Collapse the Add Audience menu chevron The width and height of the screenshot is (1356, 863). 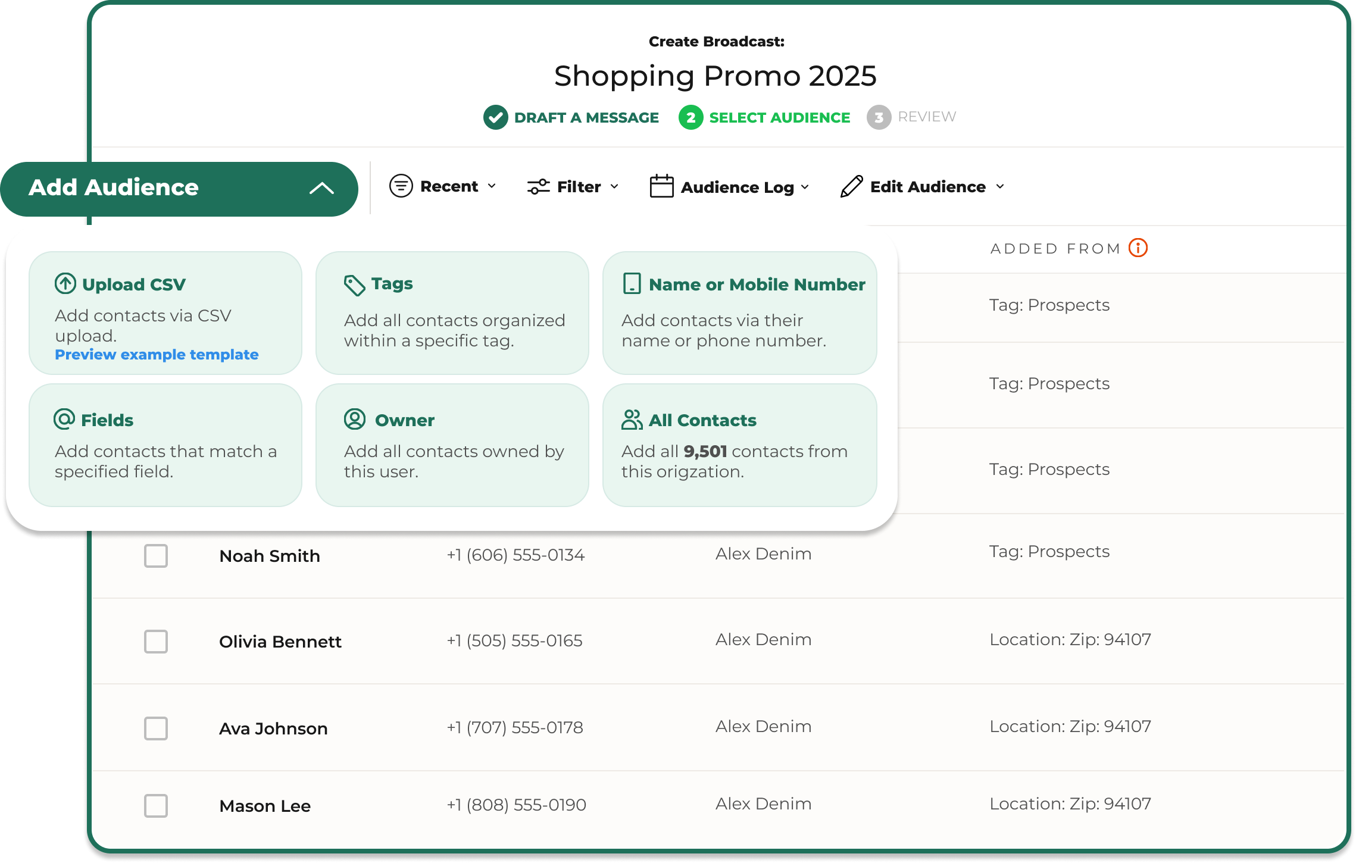point(321,189)
